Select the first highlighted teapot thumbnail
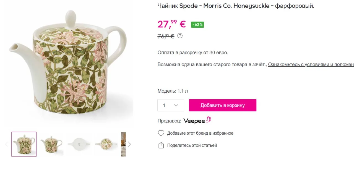354x175 pixels. point(24,144)
